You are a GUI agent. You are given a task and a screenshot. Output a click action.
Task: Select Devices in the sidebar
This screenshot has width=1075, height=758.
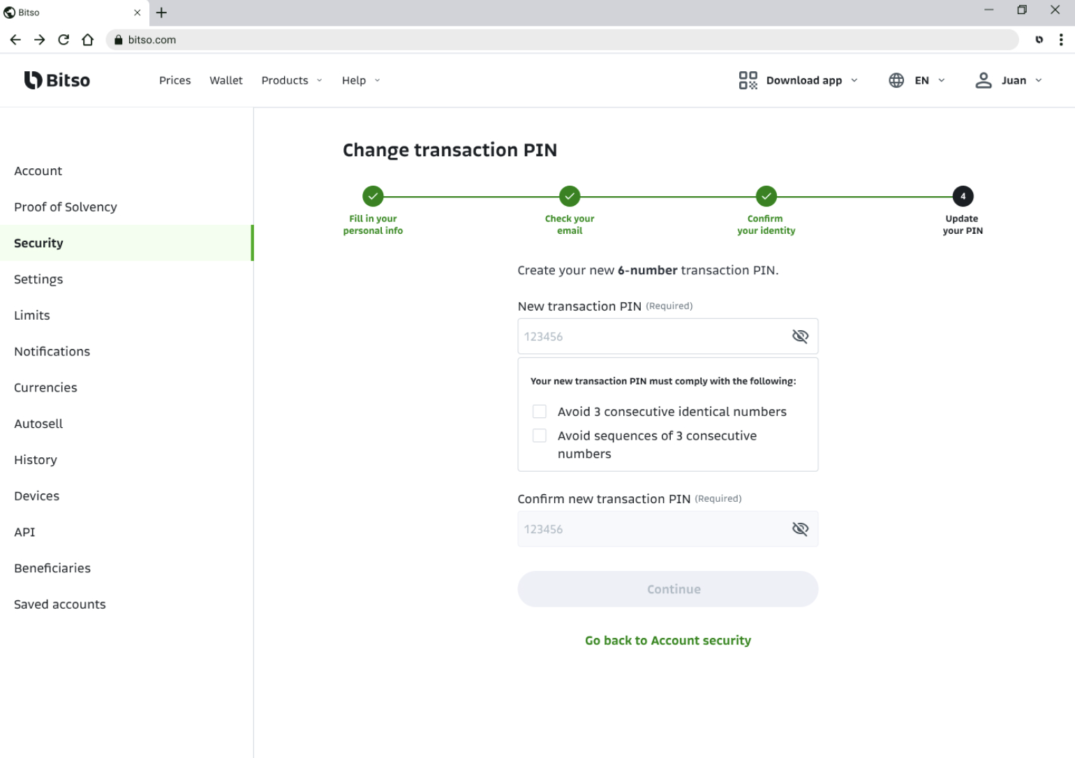coord(37,496)
